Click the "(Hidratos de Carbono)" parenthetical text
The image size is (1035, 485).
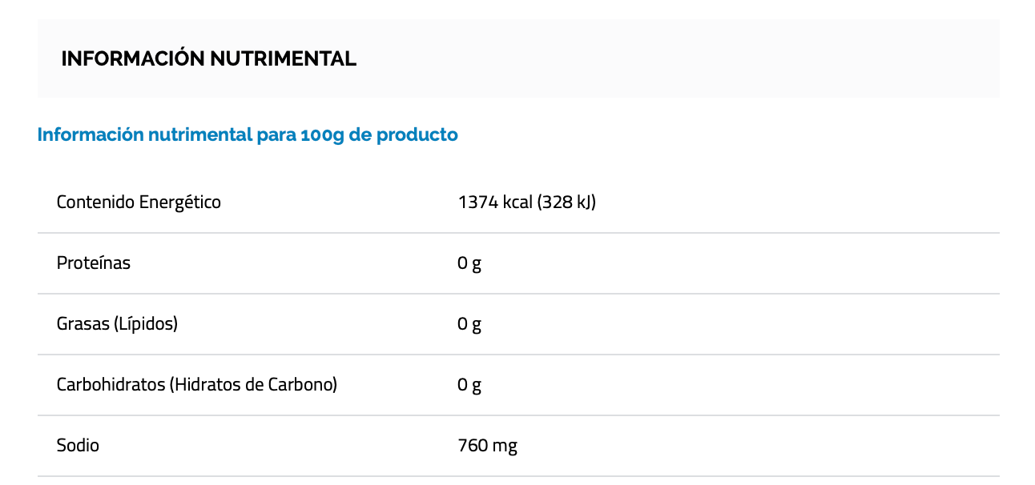tap(253, 385)
